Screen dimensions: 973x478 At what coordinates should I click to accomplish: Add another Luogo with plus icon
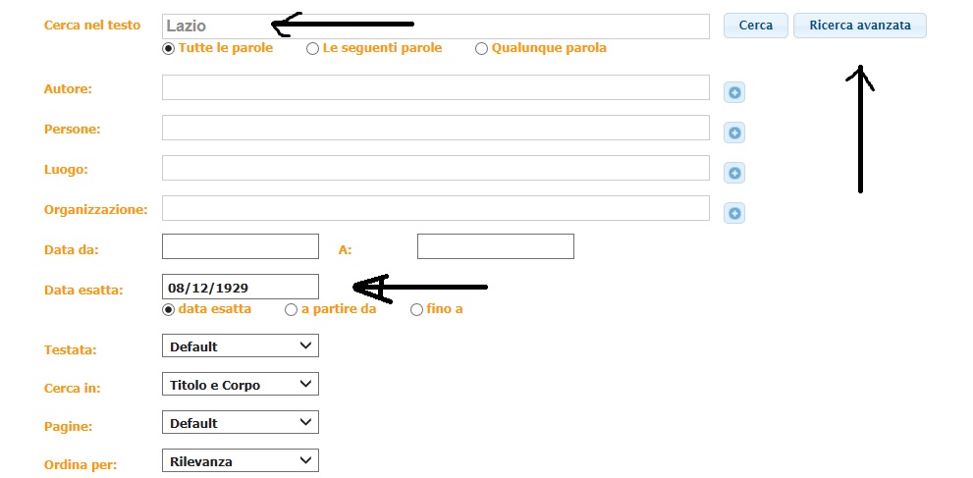click(x=733, y=174)
